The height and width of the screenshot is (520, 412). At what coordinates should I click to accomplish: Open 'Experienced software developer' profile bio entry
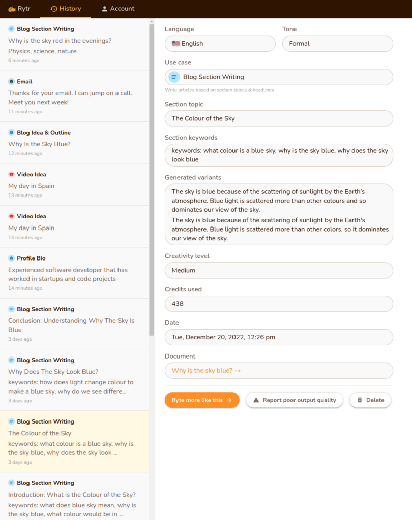pyautogui.click(x=74, y=273)
